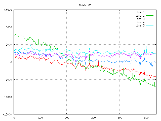Select the blue line sample in legend
Screen dimensions: 161x121
click(150, 19)
